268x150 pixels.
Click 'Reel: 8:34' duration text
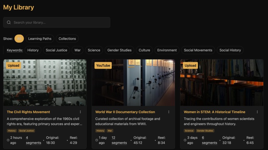[162, 140]
